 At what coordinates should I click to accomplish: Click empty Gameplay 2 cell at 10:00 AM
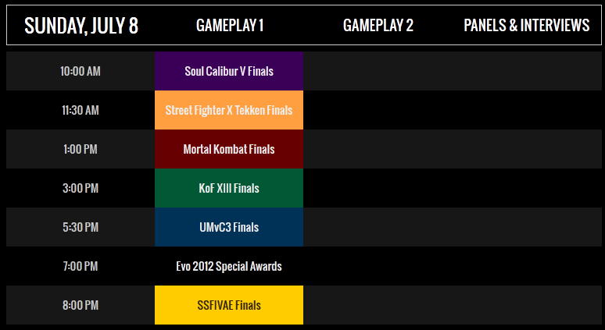pos(378,71)
